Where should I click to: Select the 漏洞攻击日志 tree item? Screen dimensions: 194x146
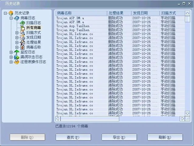31,57
